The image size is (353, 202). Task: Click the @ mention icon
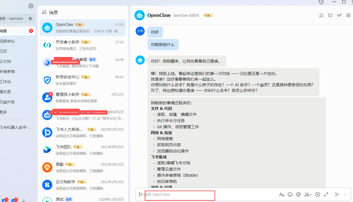point(298,194)
